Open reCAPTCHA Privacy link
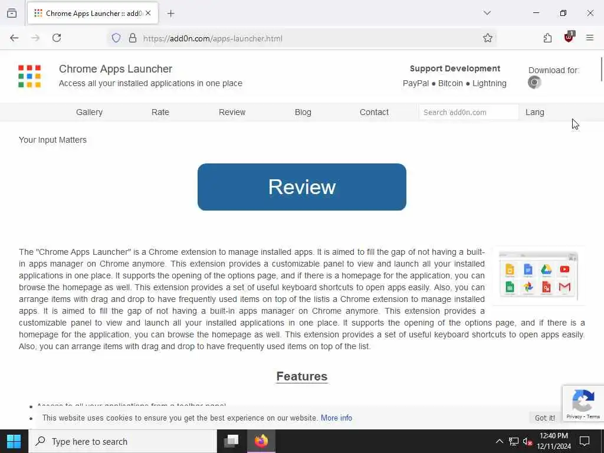This screenshot has height=453, width=604. 573,416
